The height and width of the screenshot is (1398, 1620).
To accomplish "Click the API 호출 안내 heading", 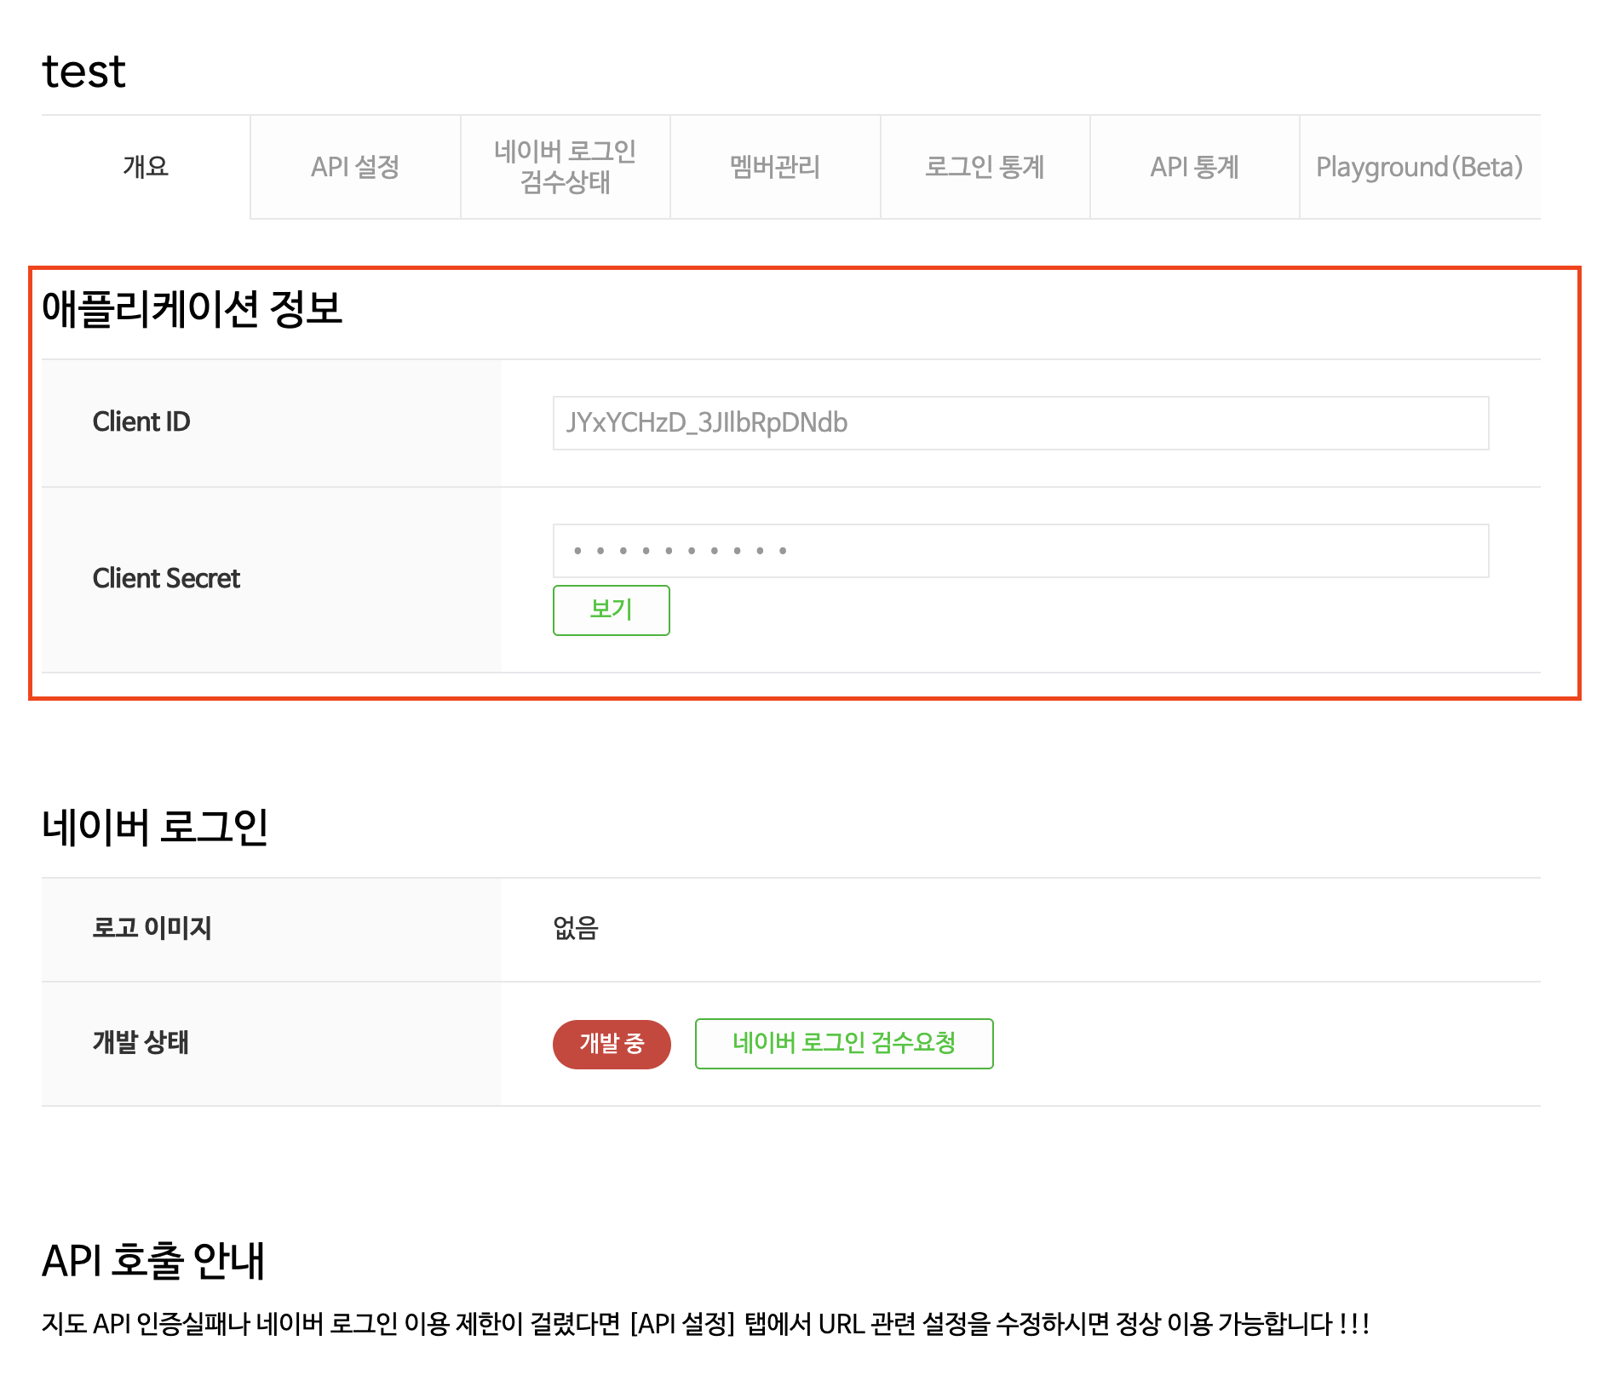I will (154, 1261).
